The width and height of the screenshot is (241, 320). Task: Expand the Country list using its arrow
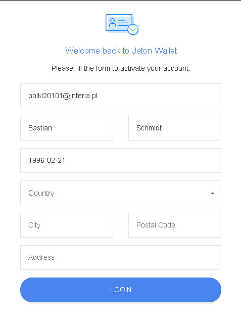tap(213, 193)
